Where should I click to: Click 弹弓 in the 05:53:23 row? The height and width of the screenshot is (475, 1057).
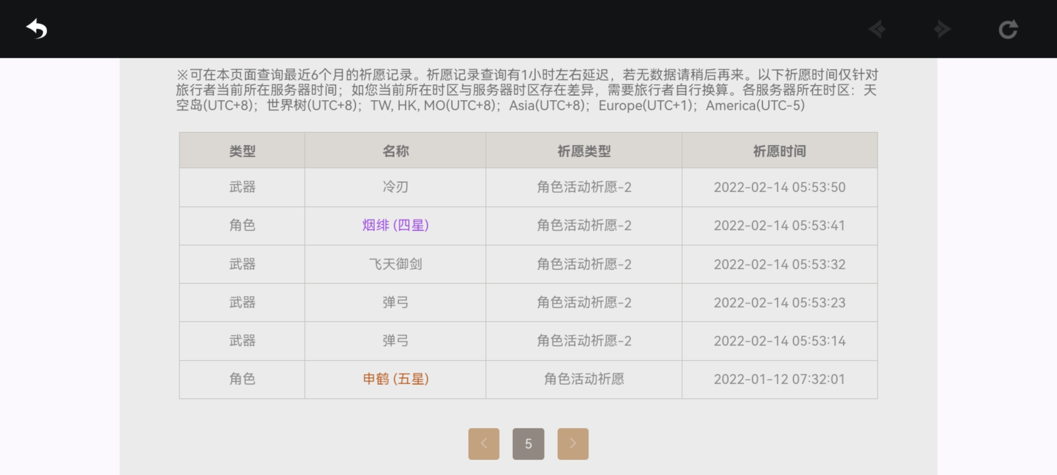(x=395, y=302)
